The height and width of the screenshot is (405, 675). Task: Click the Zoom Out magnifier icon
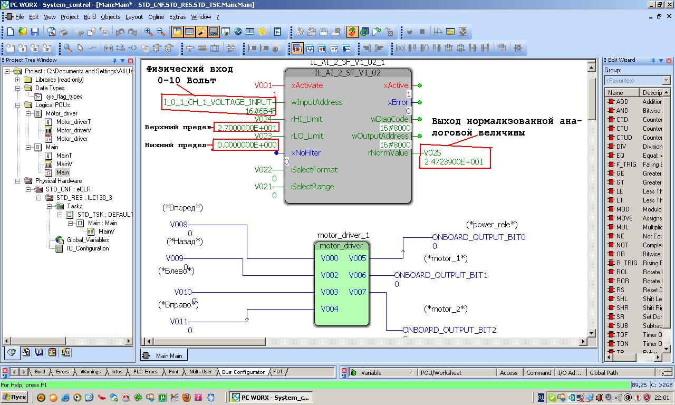pyautogui.click(x=160, y=32)
